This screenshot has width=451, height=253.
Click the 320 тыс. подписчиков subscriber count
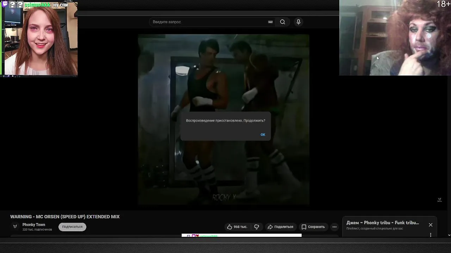point(37,229)
